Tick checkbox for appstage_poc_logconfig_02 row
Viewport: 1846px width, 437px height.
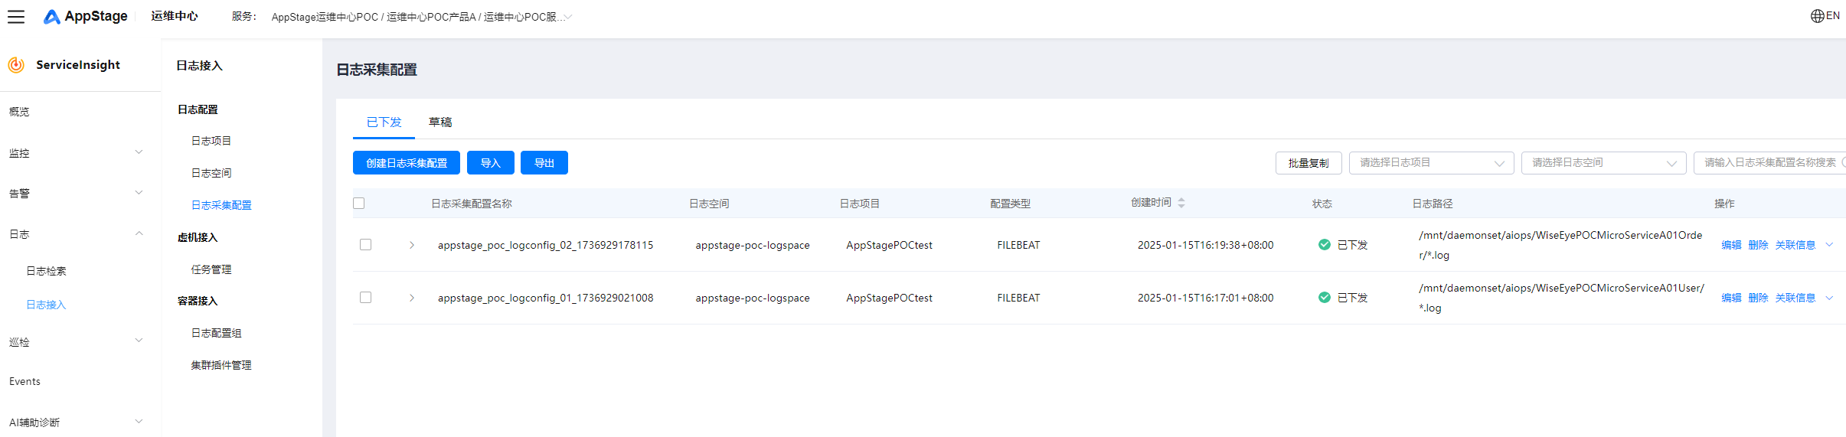tap(366, 245)
